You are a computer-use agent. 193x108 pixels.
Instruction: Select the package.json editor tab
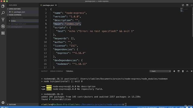48,5
